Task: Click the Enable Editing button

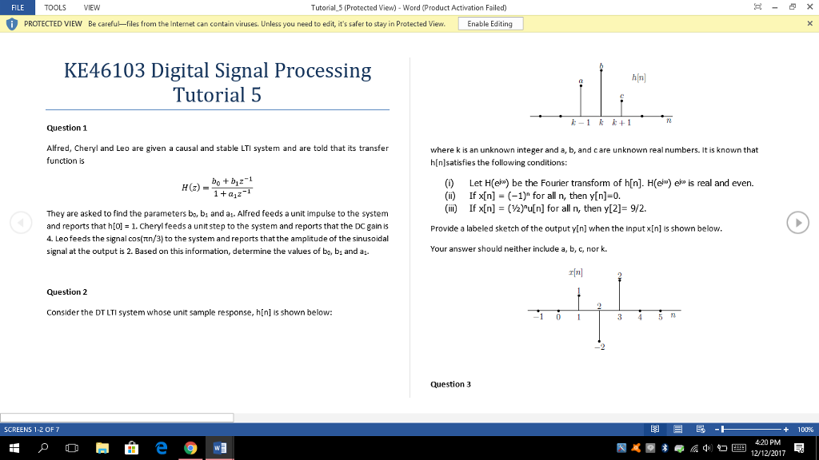Action: (x=490, y=24)
